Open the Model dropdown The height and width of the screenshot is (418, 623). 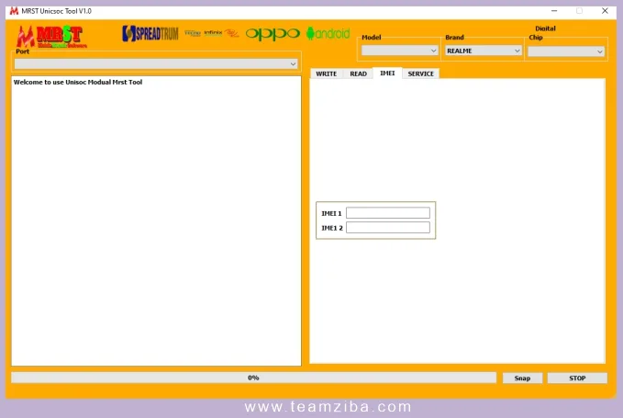(x=399, y=51)
